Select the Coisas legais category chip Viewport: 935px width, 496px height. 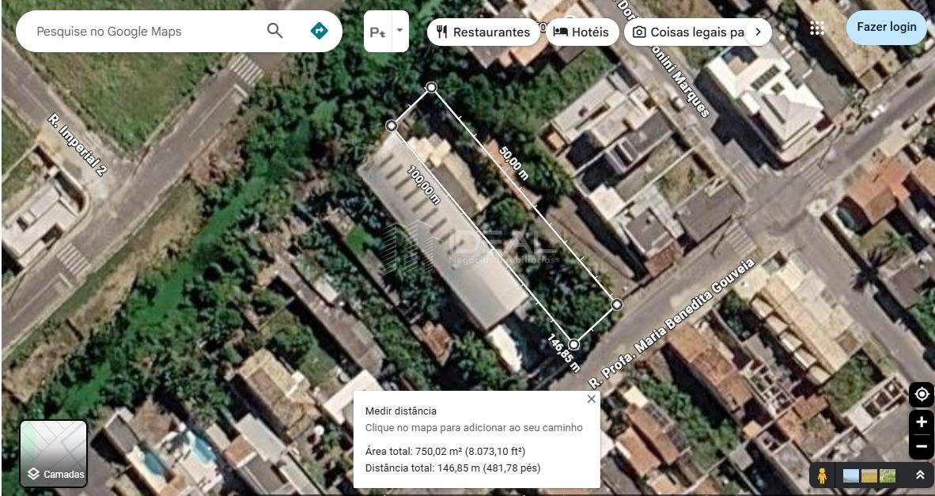[x=689, y=32]
